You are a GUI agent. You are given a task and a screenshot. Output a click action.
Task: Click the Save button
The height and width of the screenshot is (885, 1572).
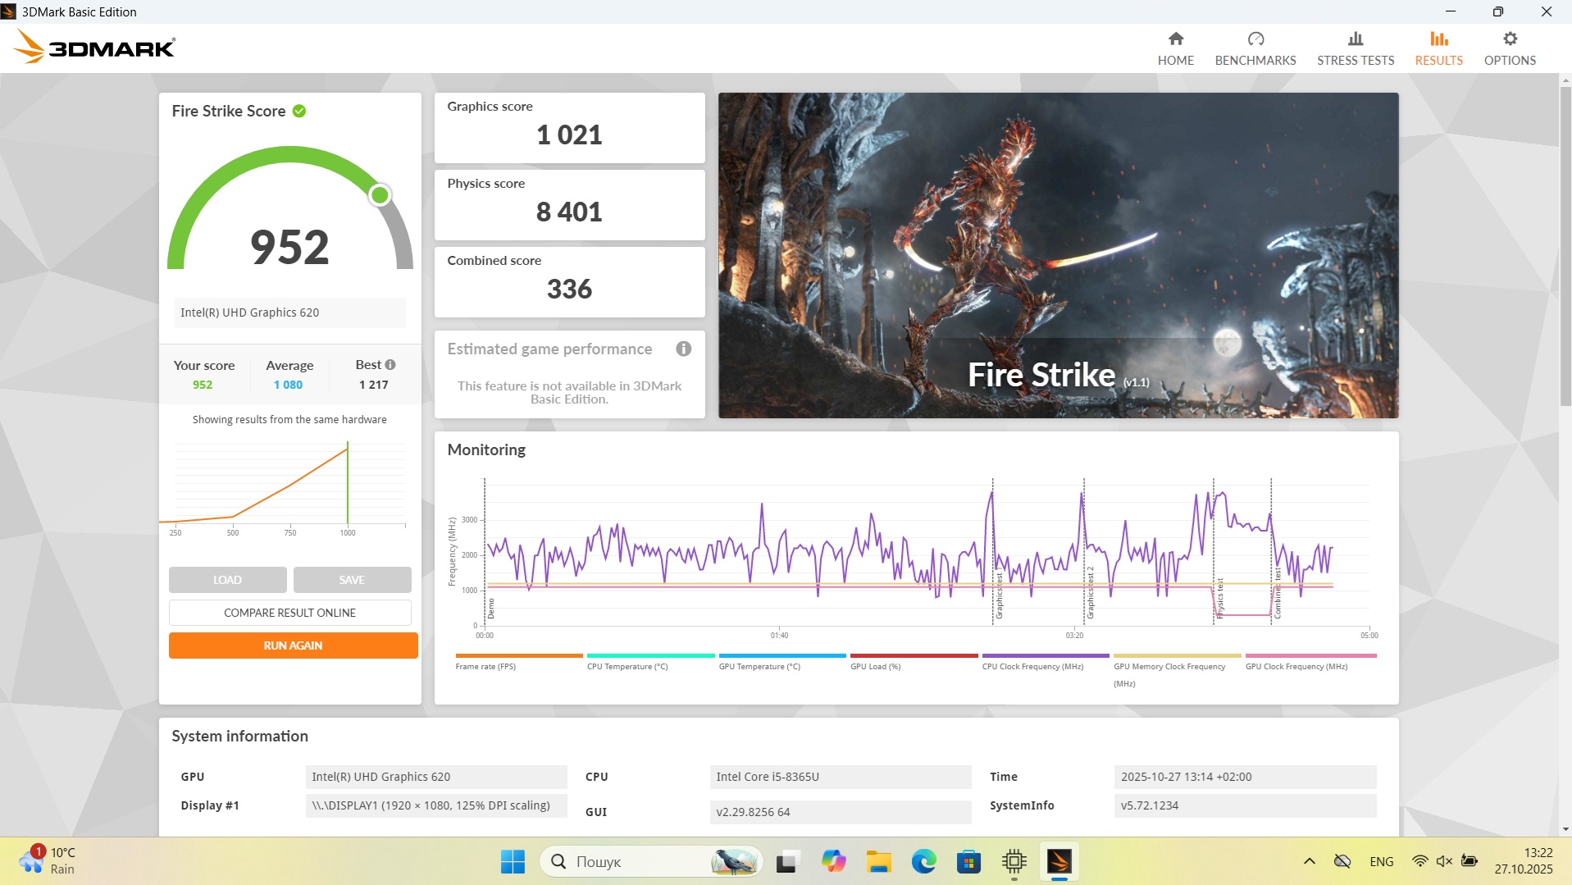(352, 580)
